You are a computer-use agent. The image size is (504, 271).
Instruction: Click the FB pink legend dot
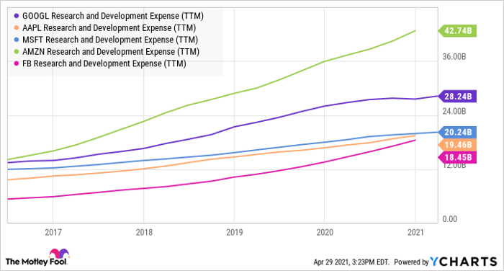point(17,63)
